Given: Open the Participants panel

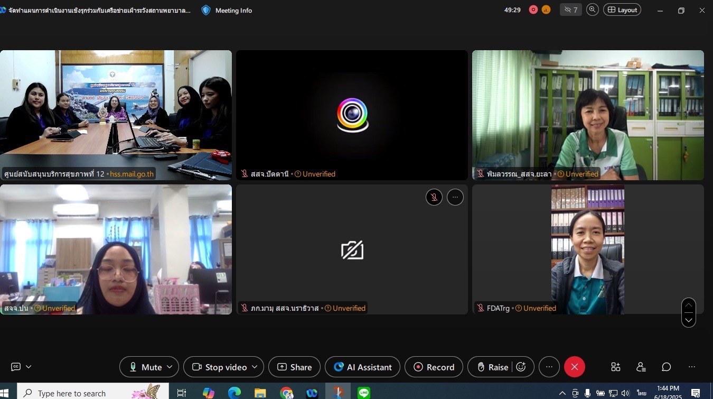Looking at the screenshot, I should click(641, 367).
